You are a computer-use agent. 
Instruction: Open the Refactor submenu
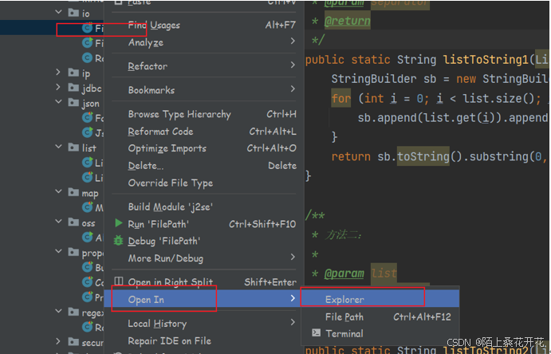[204, 66]
